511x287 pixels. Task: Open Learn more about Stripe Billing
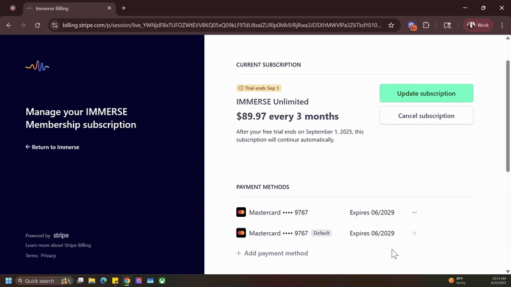point(56,245)
